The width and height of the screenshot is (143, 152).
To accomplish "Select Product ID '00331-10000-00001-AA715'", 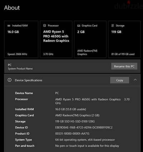I will [72, 133].
